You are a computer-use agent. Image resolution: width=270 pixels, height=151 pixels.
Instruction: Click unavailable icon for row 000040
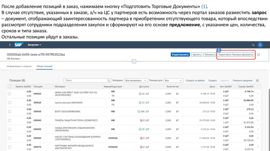[141, 120]
